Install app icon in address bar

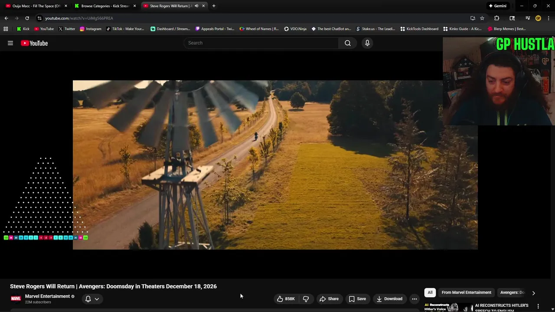click(473, 18)
